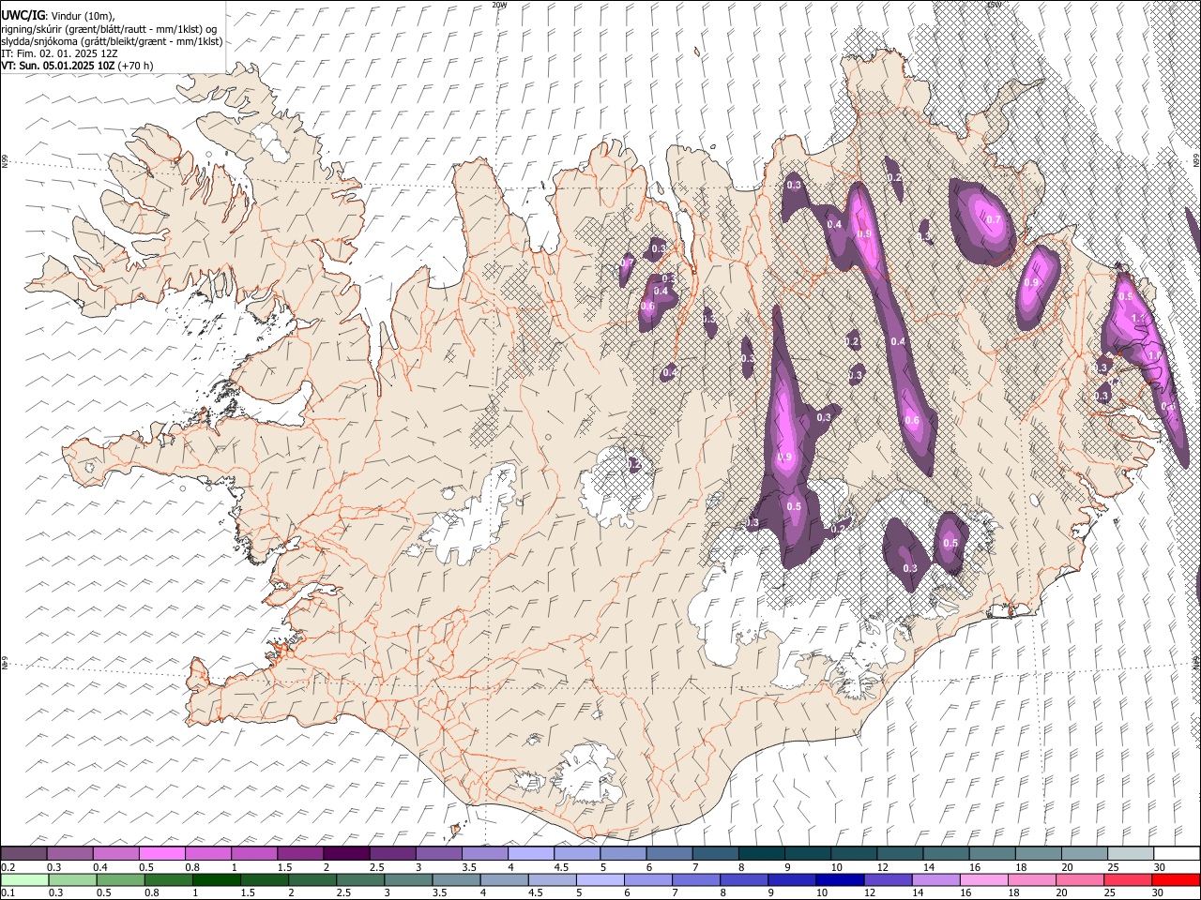This screenshot has width=1201, height=900.
Task: Click the bottom-row legend swatch labelled 5
Action: [599, 879]
